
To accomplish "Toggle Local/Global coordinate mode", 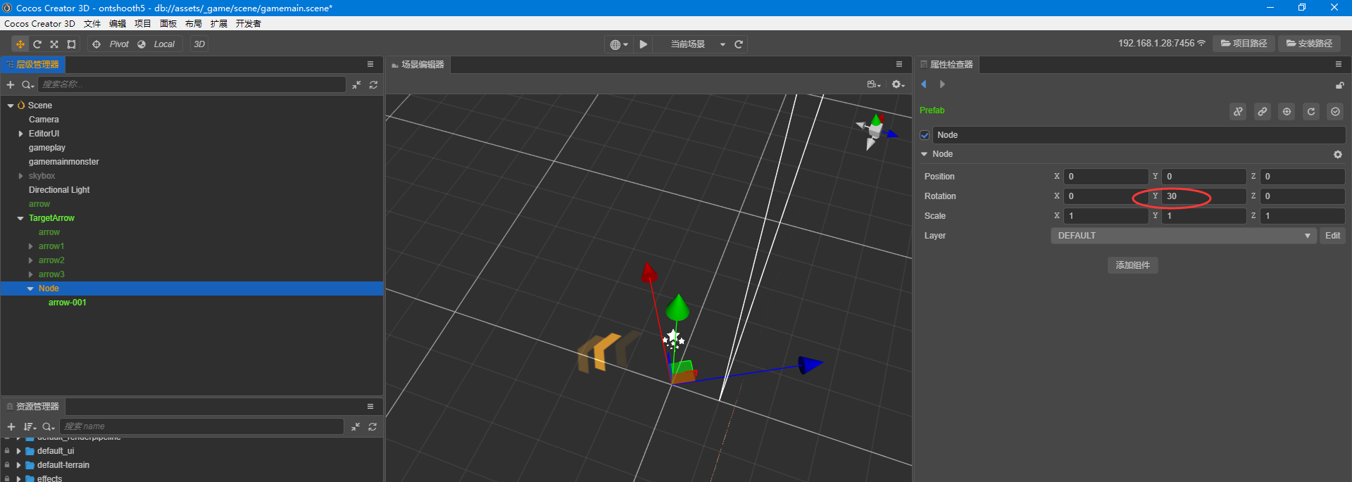I will pyautogui.click(x=156, y=44).
